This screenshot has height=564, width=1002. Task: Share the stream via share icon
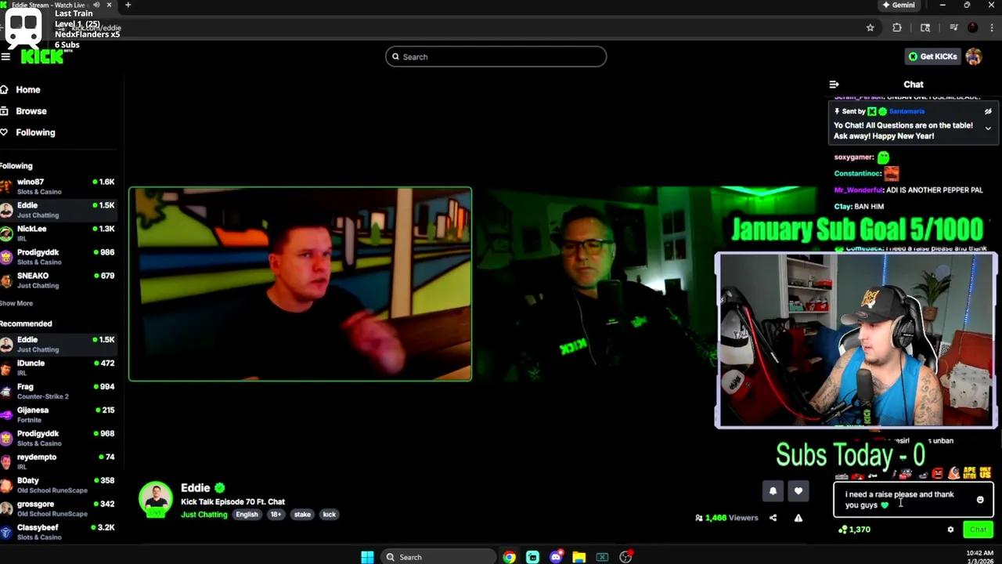773,518
